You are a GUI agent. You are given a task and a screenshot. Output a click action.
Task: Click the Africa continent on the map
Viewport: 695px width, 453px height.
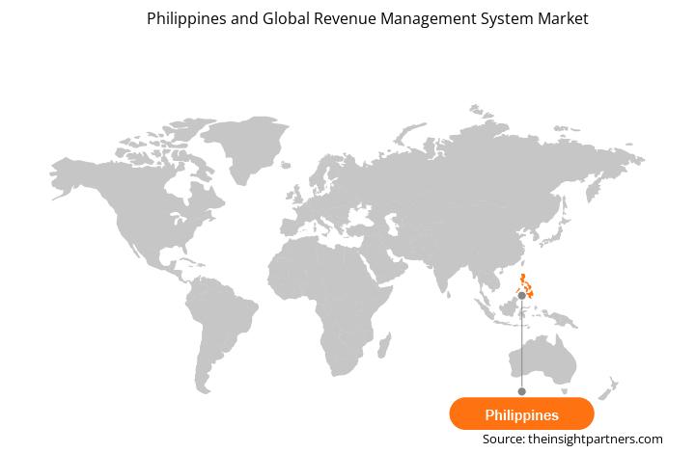pyautogui.click(x=328, y=306)
